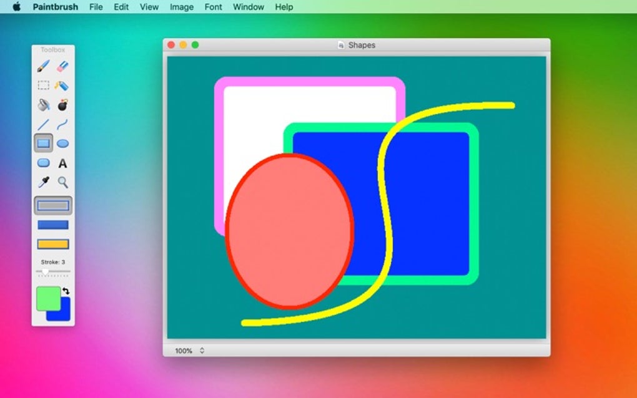Select the Eraser tool
This screenshot has height=398, width=637.
[x=62, y=66]
